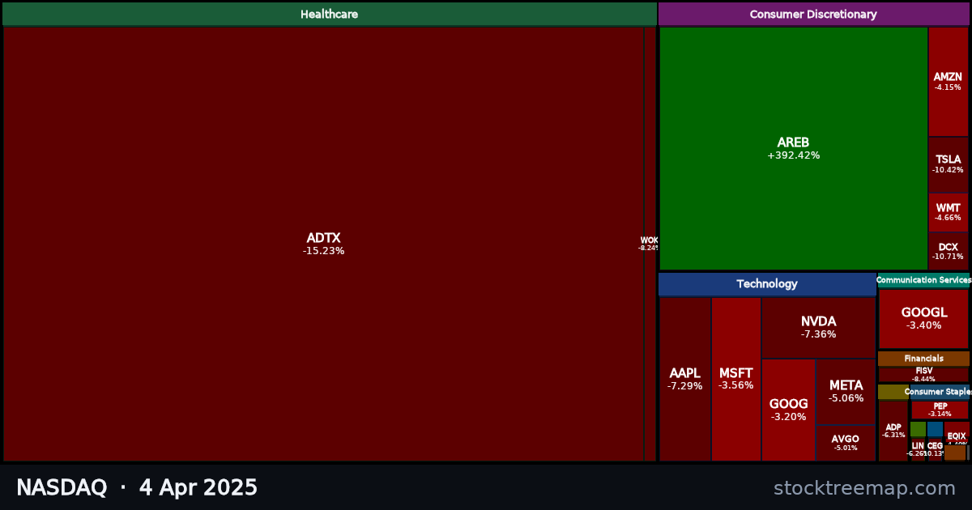This screenshot has width=972, height=510.
Task: Select the narrow WOK tile in Healthcare
Action: (x=650, y=244)
